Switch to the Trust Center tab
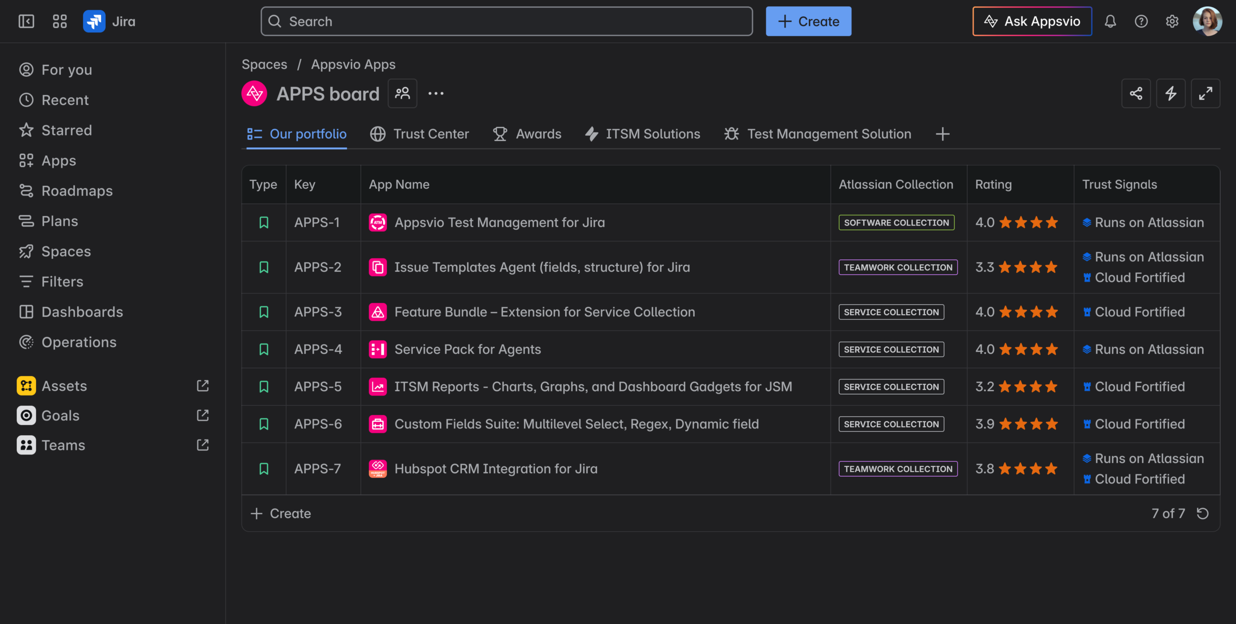Image resolution: width=1236 pixels, height=624 pixels. tap(420, 134)
